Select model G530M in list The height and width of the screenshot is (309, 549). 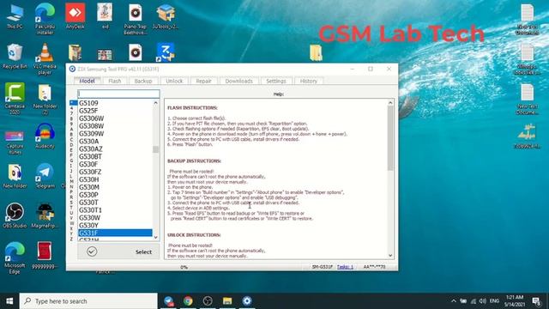point(115,187)
